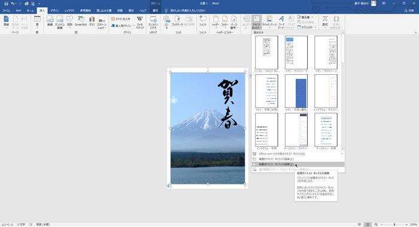Click the Share button
Image resolution: width=419 pixels, height=227 pixels.
pos(409,11)
